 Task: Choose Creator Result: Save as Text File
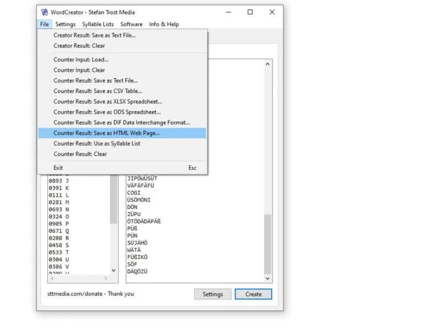click(122, 35)
